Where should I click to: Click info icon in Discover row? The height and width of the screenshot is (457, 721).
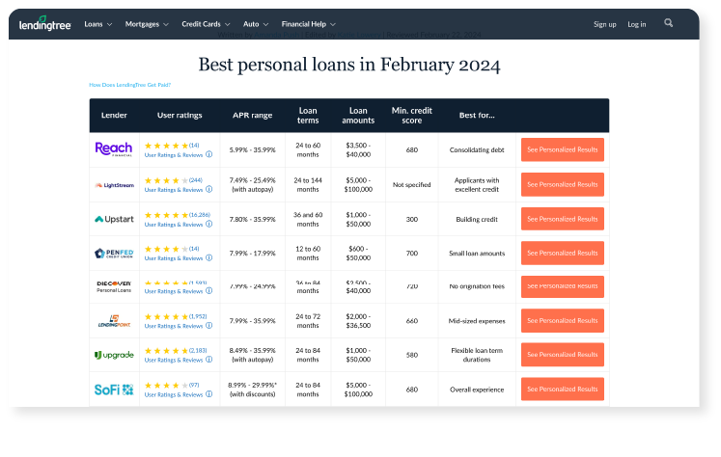tap(208, 291)
